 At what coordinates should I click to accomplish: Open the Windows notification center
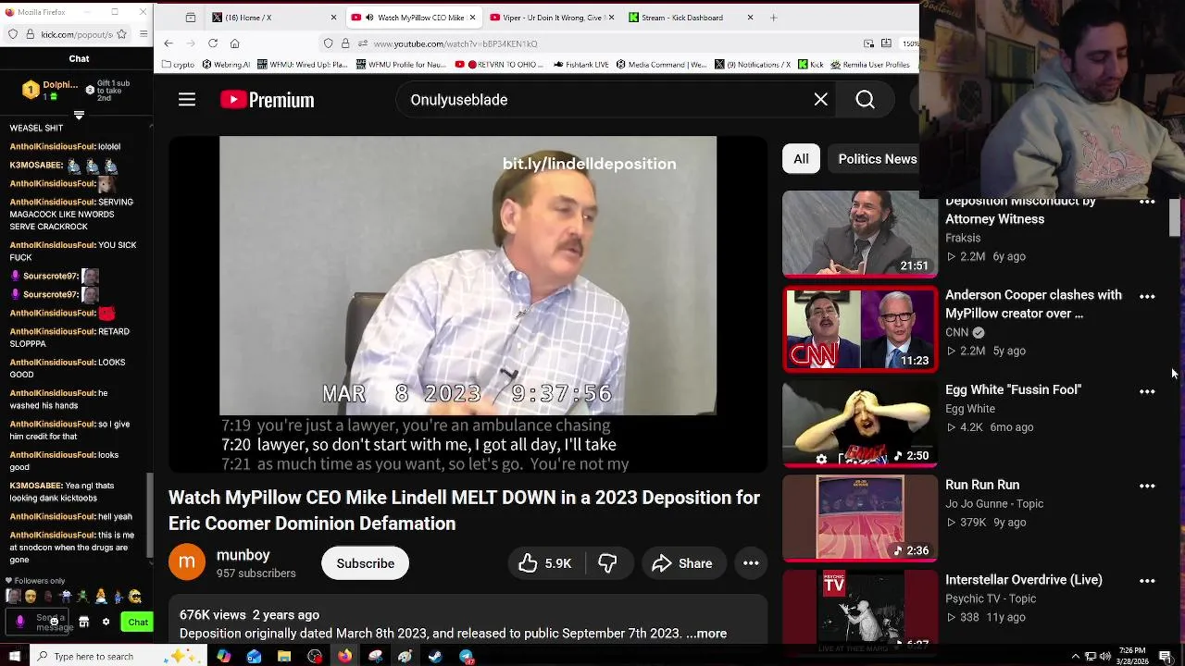pos(1165,657)
